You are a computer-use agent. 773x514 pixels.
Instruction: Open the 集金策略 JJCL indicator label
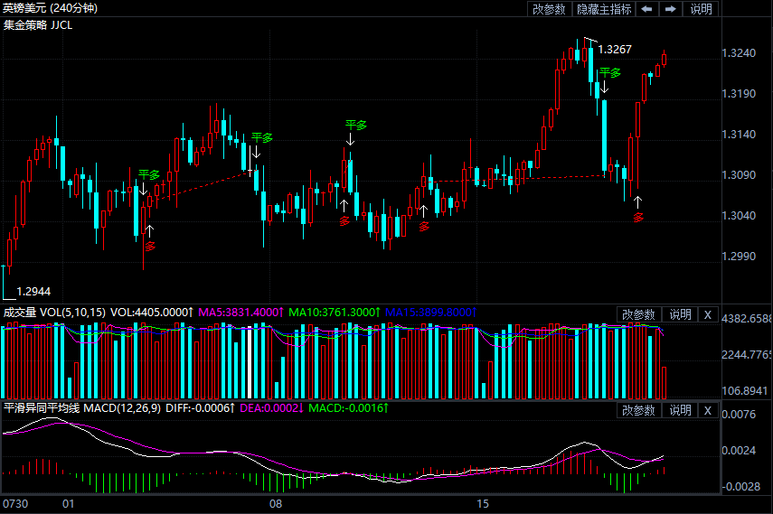click(x=38, y=24)
